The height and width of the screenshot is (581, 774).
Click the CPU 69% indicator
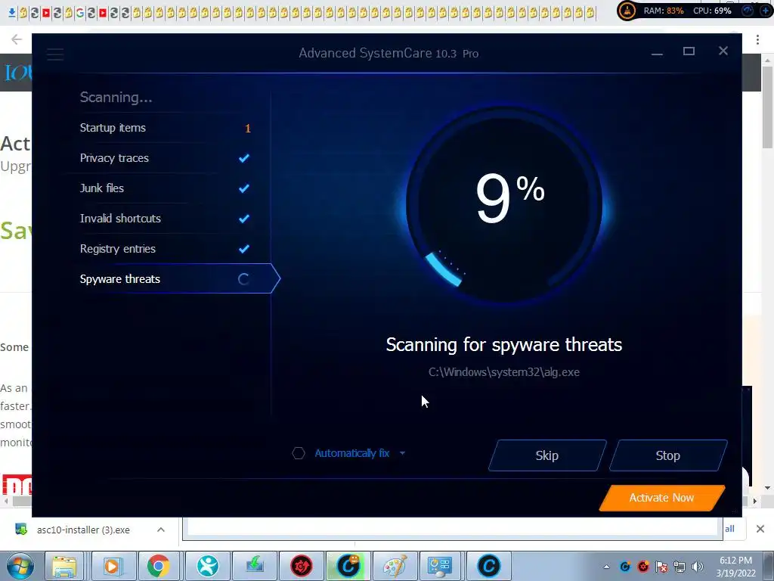[x=712, y=11]
